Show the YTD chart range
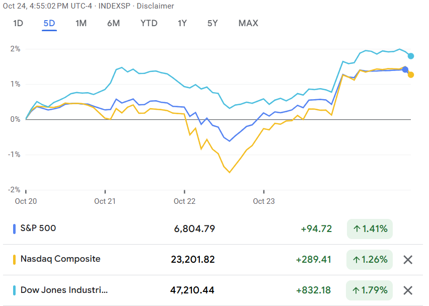The width and height of the screenshot is (429, 306). 149,23
